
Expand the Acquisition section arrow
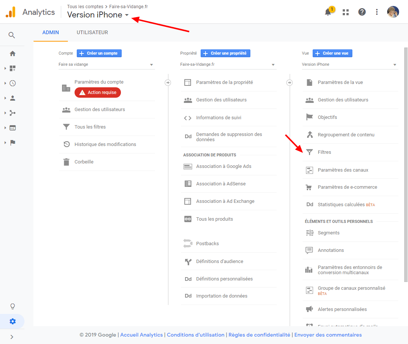coord(5,113)
